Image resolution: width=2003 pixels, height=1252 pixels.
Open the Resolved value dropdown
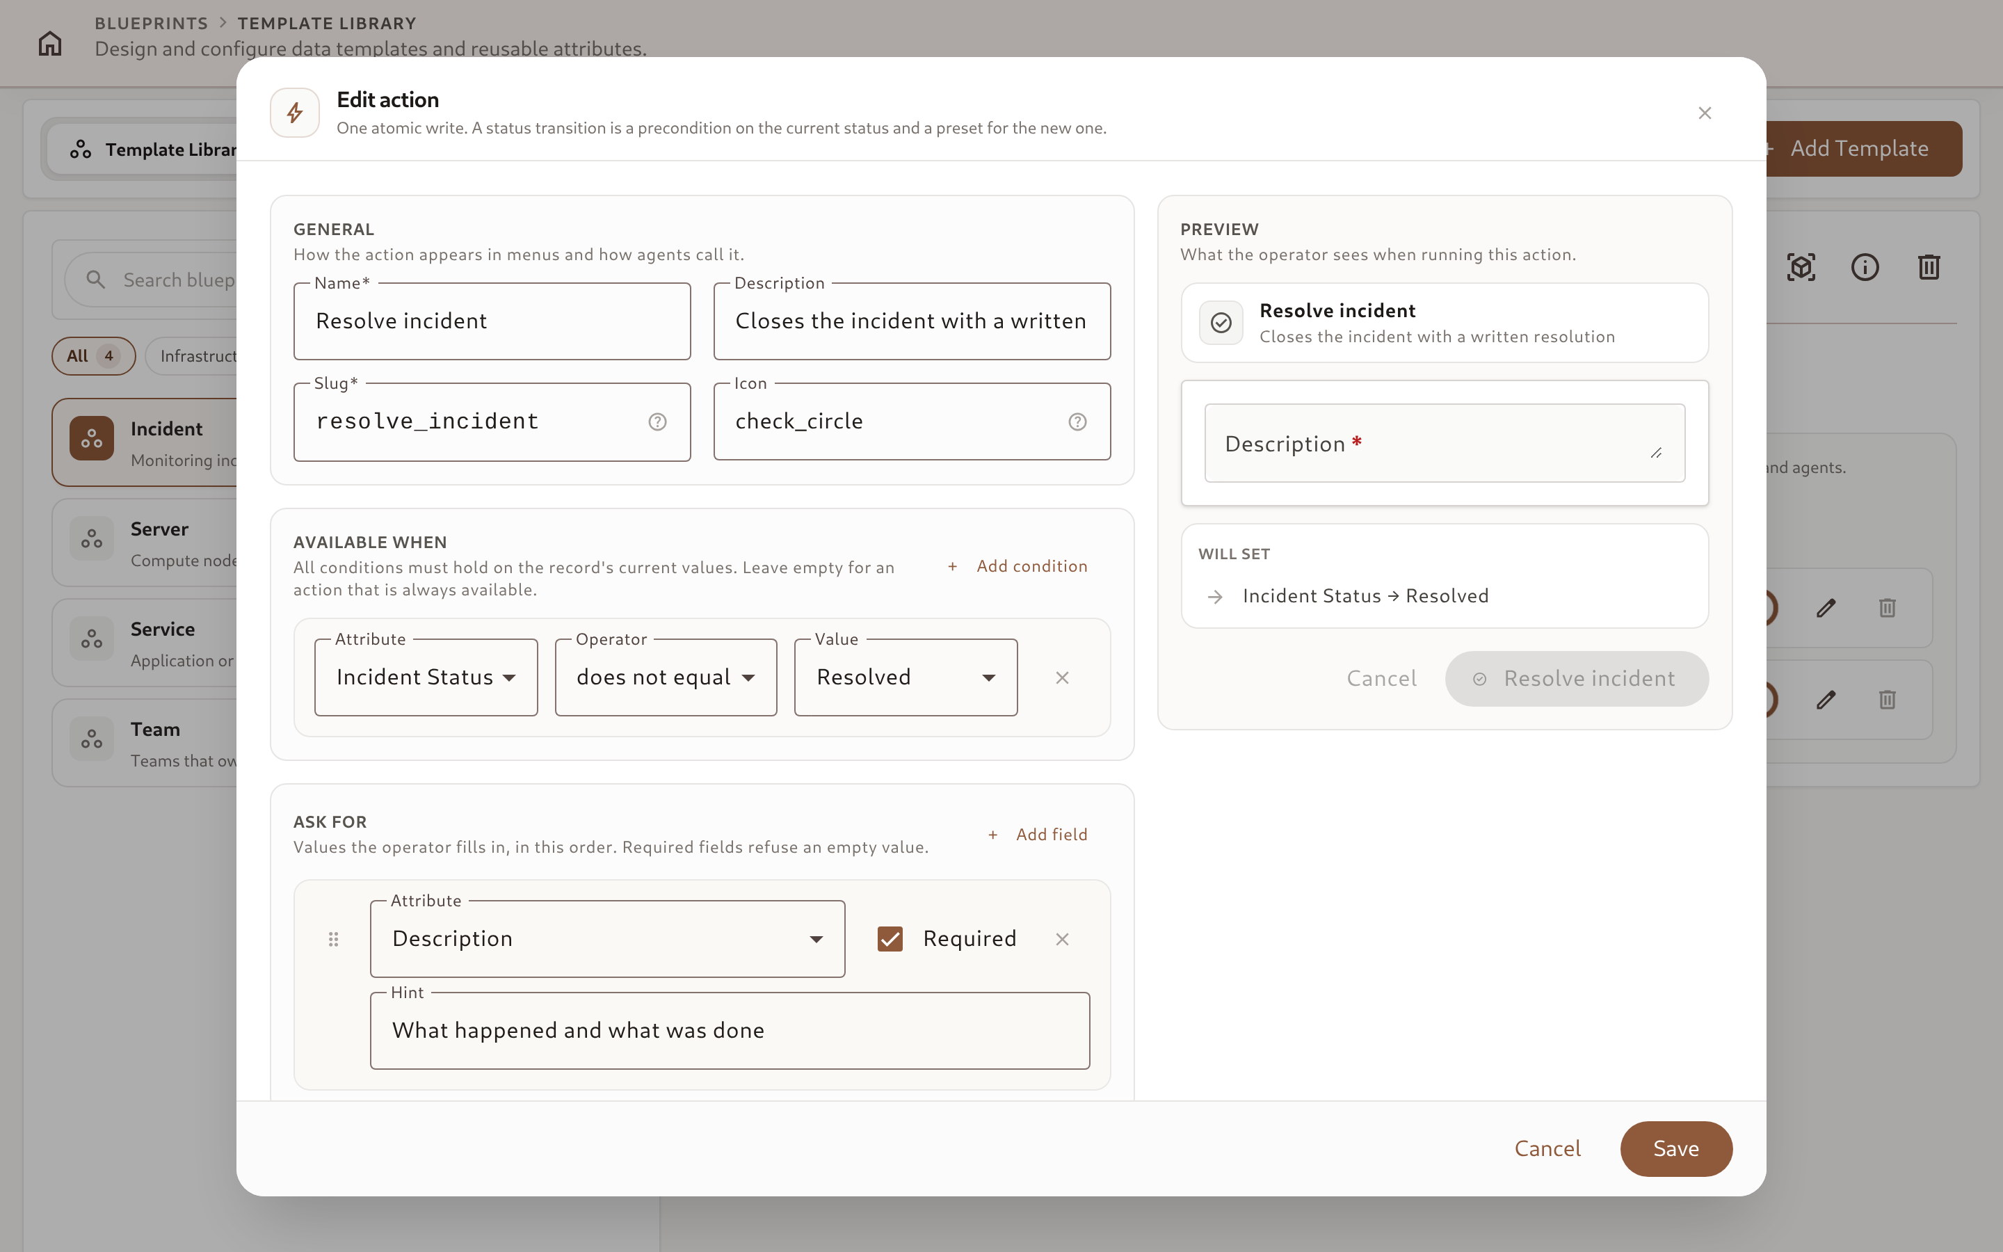pos(906,677)
